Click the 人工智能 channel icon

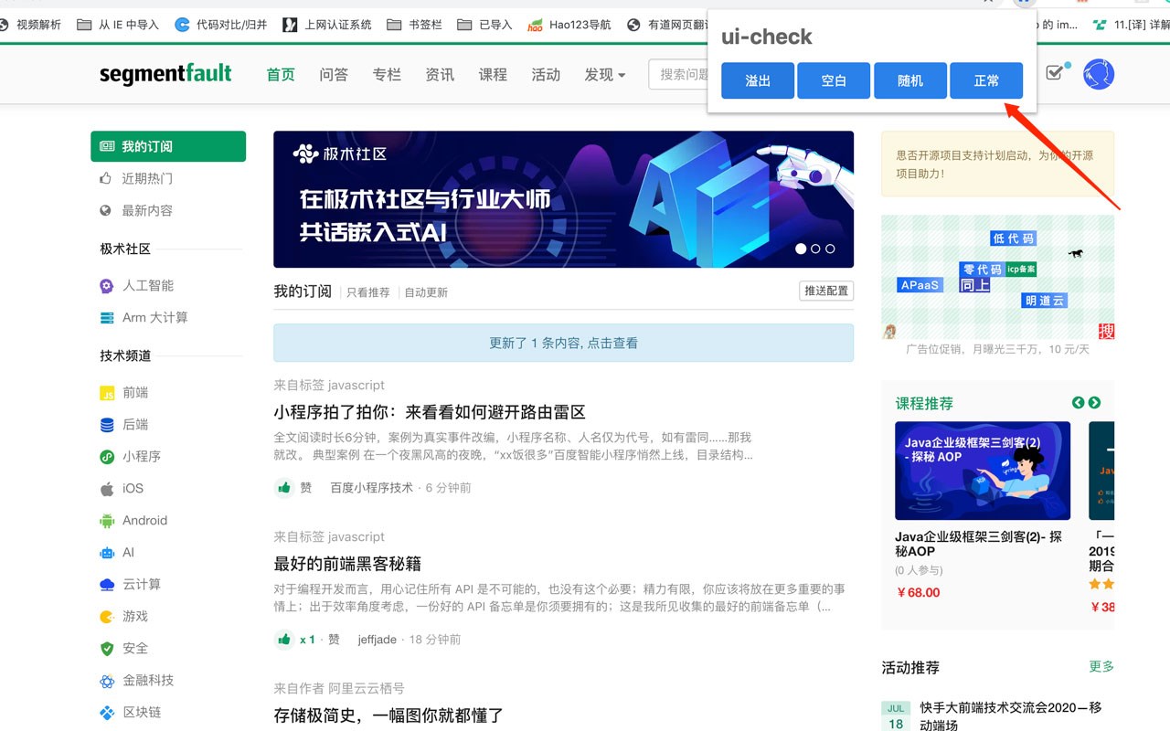click(x=107, y=286)
